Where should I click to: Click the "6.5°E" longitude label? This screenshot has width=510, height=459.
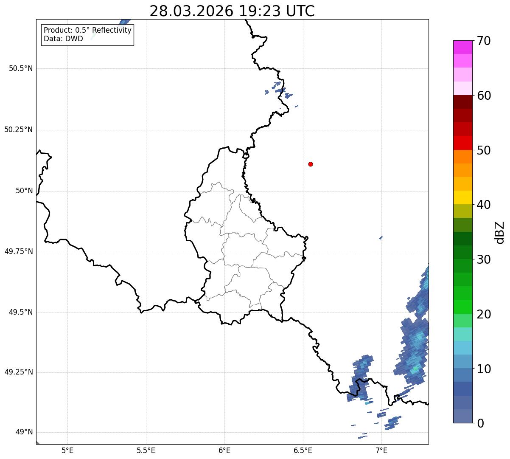click(x=303, y=450)
